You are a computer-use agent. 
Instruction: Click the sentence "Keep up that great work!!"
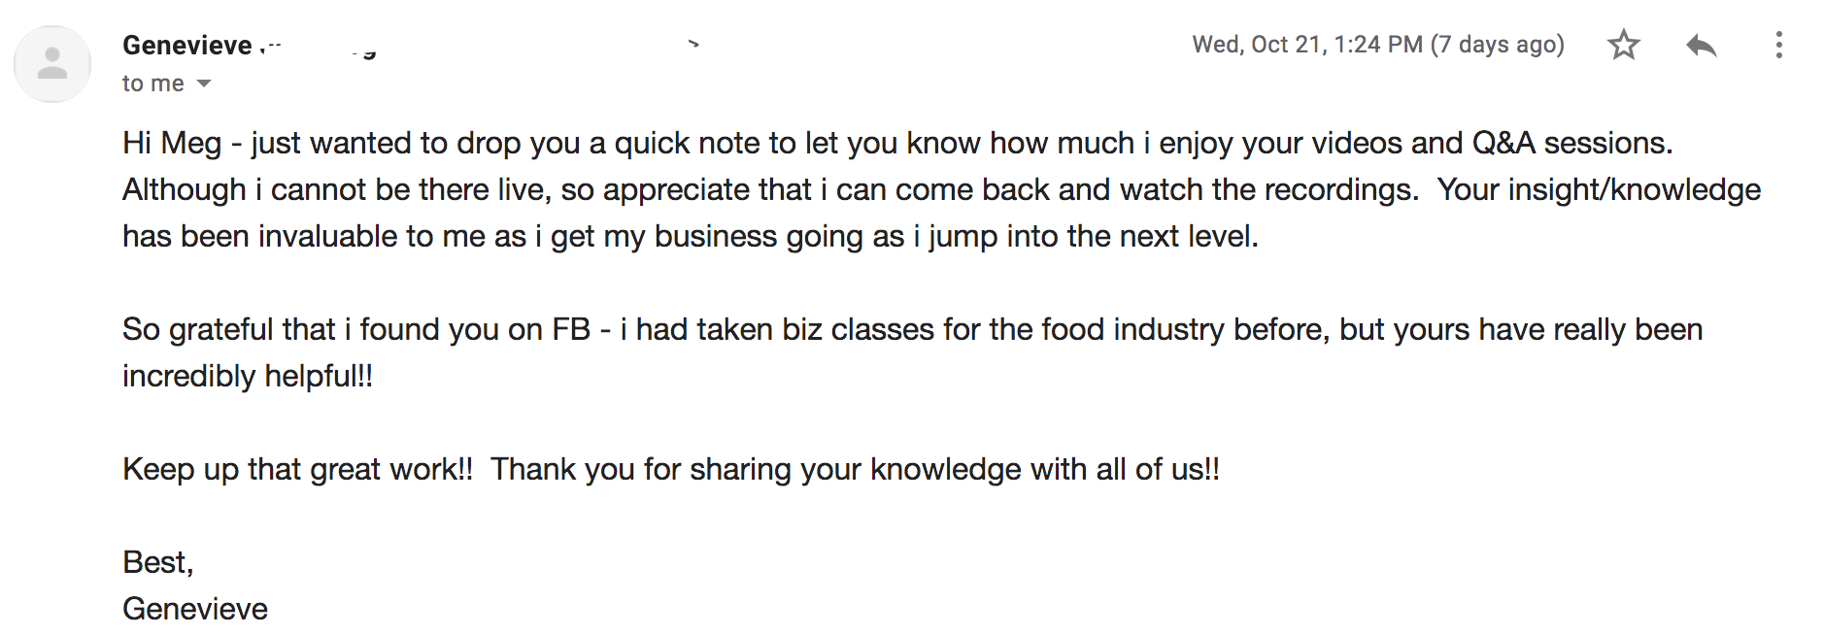coord(297,469)
